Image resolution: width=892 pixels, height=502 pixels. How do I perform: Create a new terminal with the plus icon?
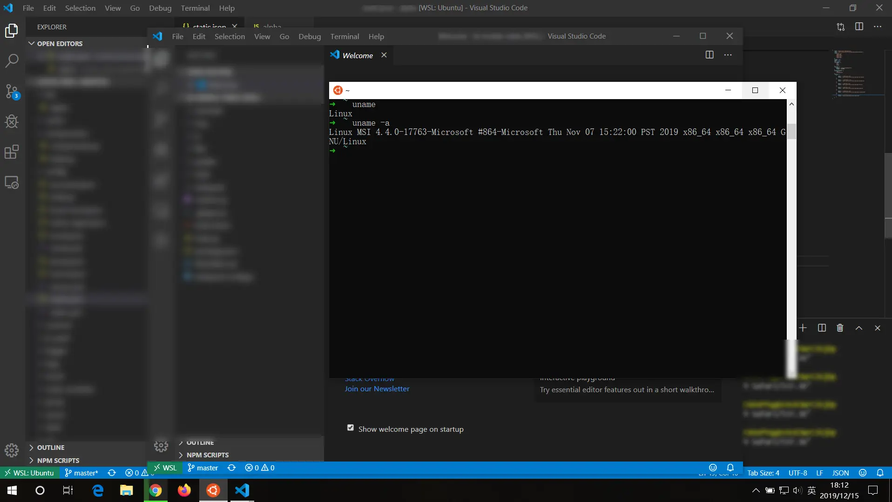click(x=803, y=328)
